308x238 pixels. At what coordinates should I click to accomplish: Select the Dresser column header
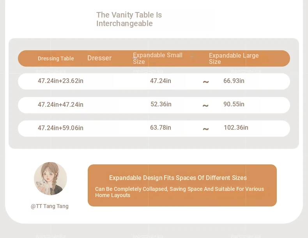point(99,58)
